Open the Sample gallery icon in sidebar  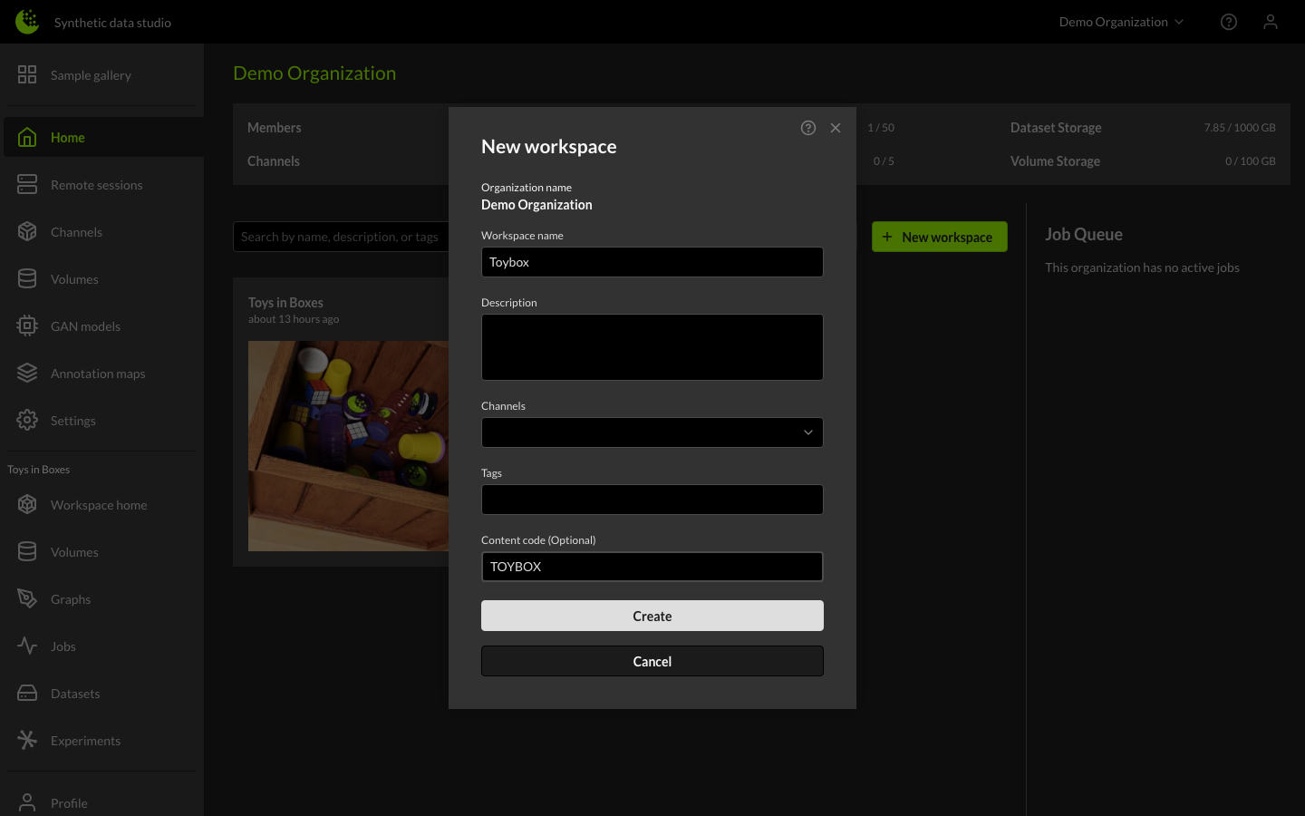[x=27, y=75]
